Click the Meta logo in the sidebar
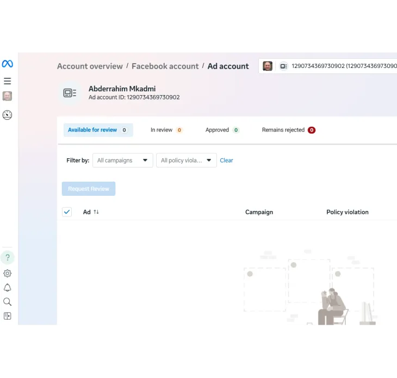Image resolution: width=397 pixels, height=378 pixels. [7, 64]
